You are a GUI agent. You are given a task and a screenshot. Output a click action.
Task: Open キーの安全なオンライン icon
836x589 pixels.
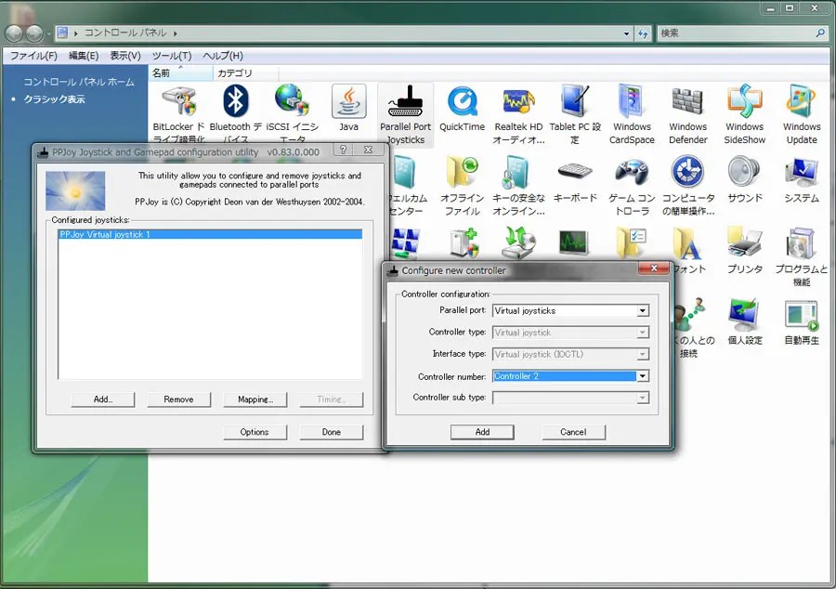(518, 186)
